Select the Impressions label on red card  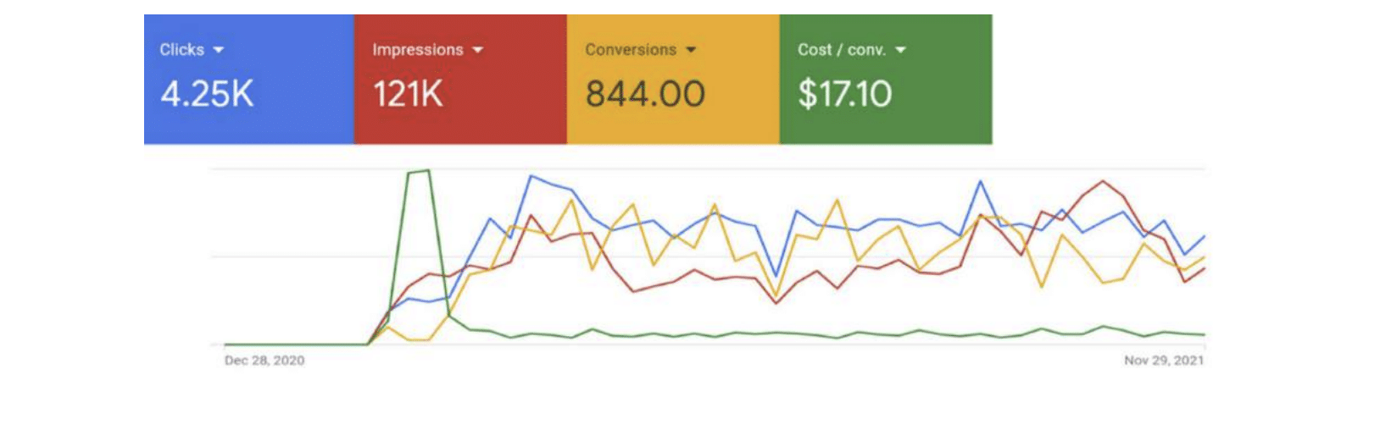click(x=417, y=50)
